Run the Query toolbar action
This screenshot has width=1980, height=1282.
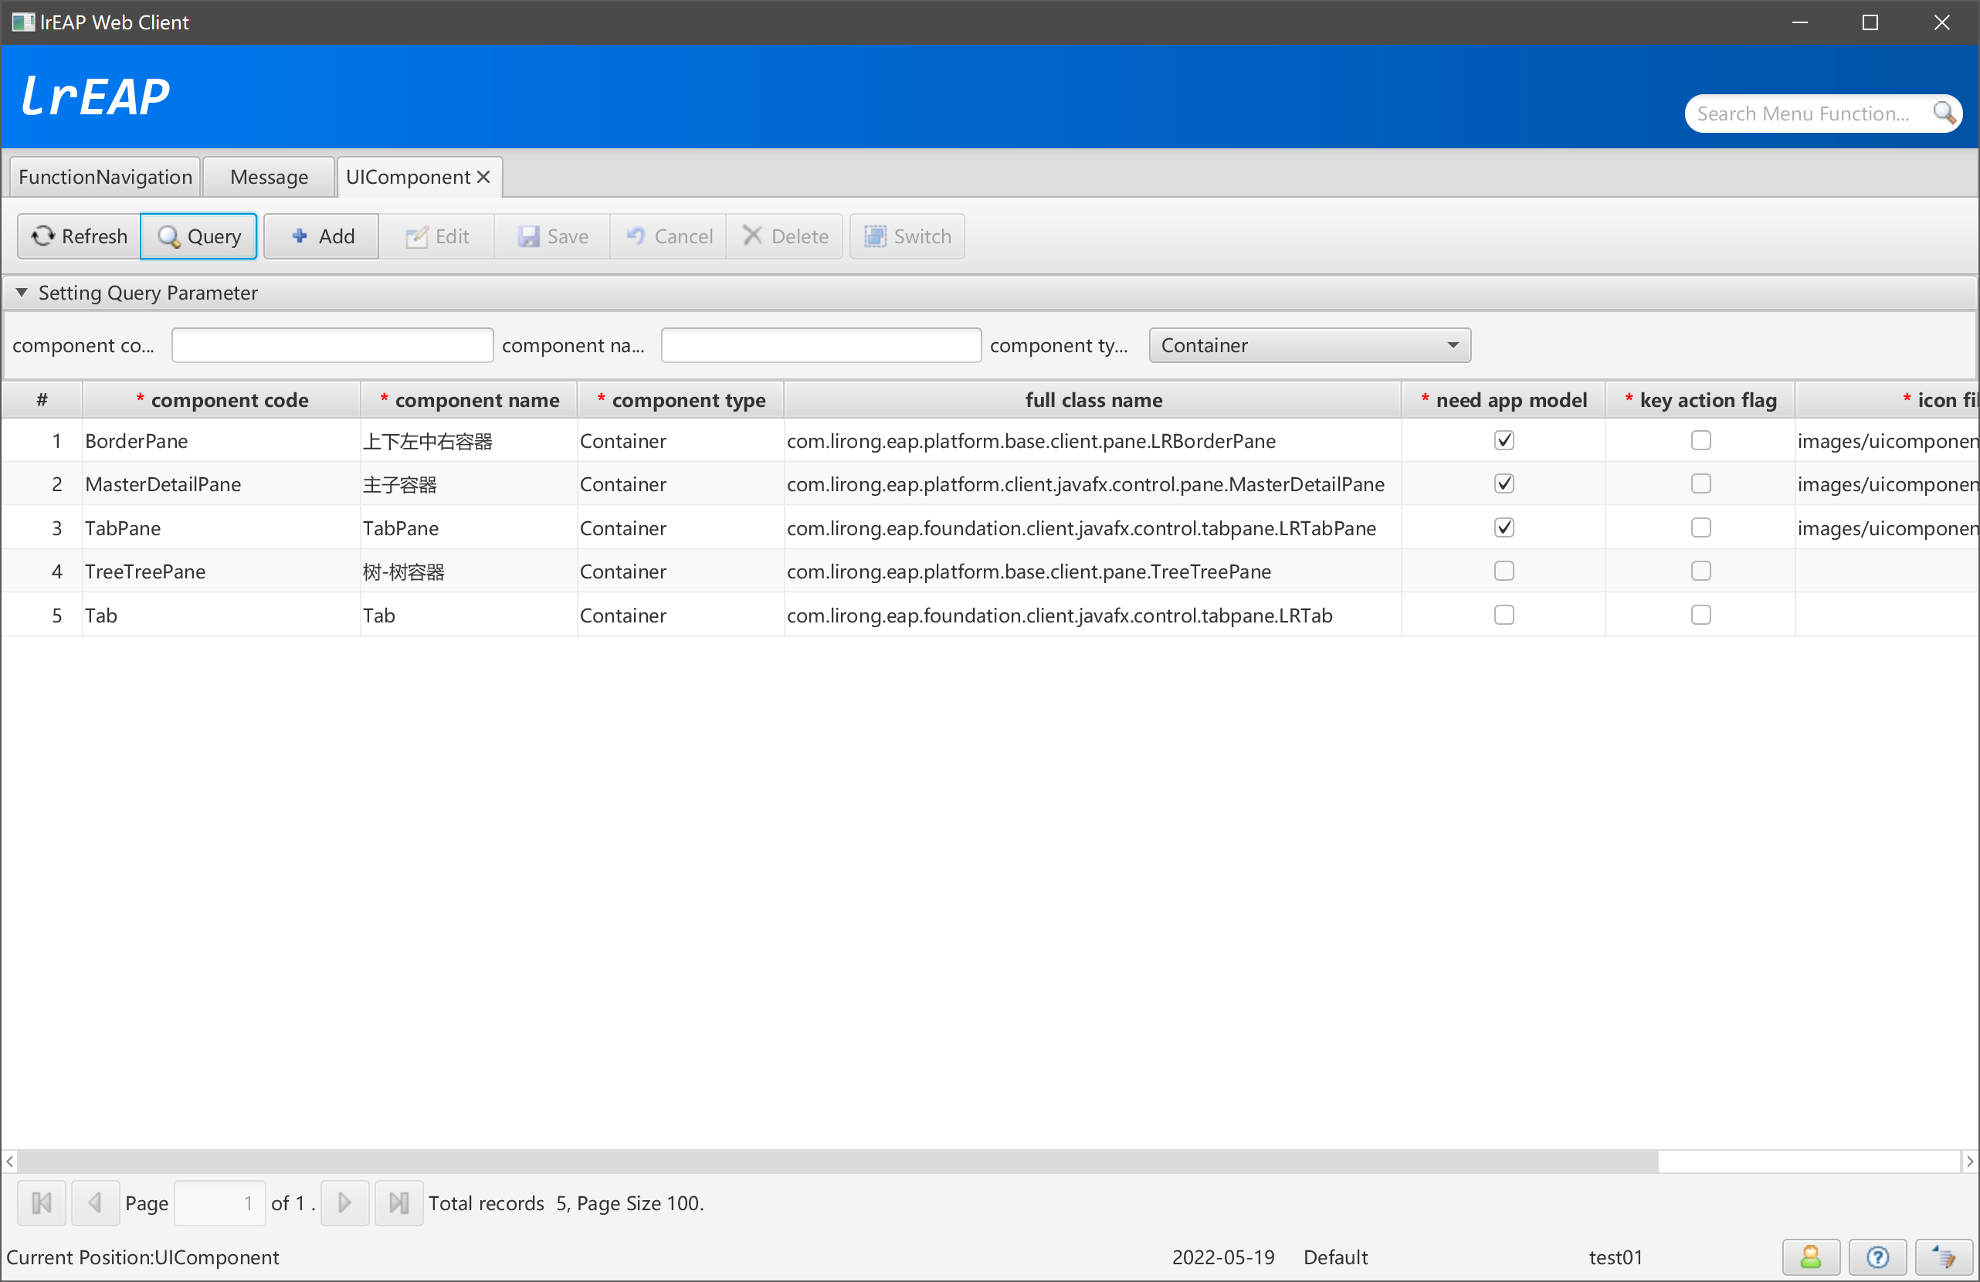198,236
